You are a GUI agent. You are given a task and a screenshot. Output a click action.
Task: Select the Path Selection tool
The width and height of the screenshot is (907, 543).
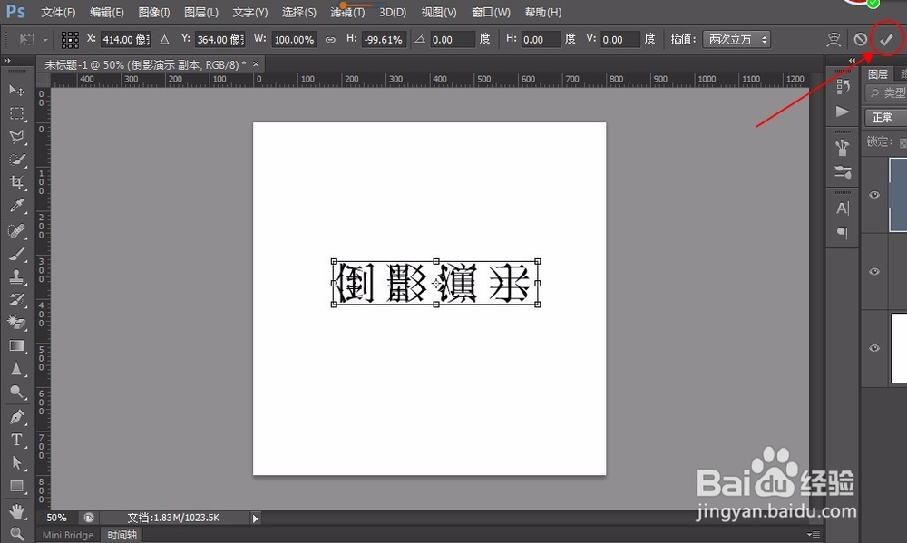pyautogui.click(x=16, y=462)
